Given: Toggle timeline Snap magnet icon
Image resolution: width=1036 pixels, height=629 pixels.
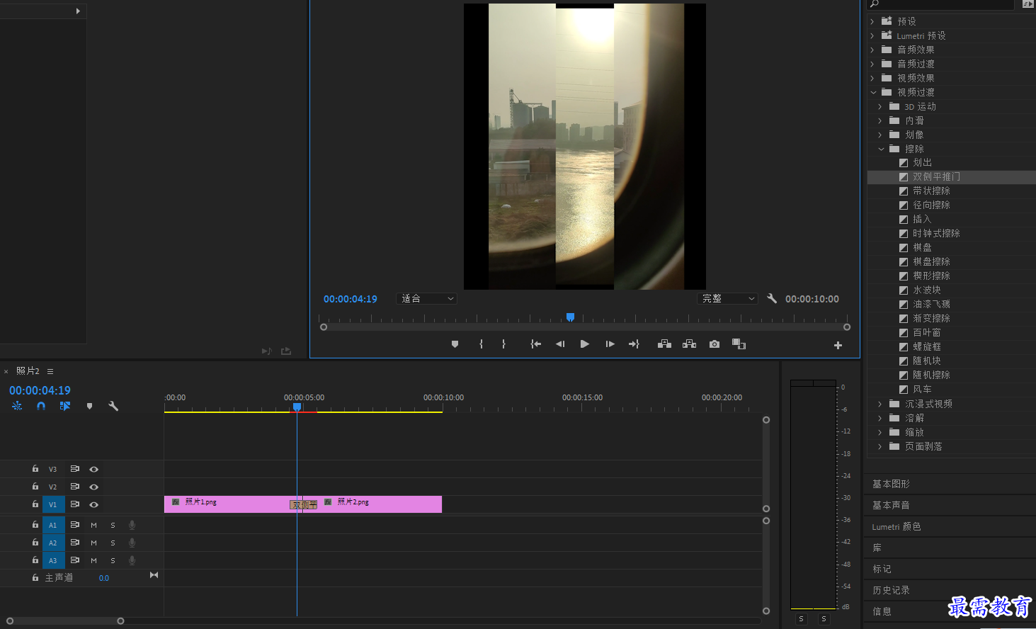Looking at the screenshot, I should click(41, 406).
